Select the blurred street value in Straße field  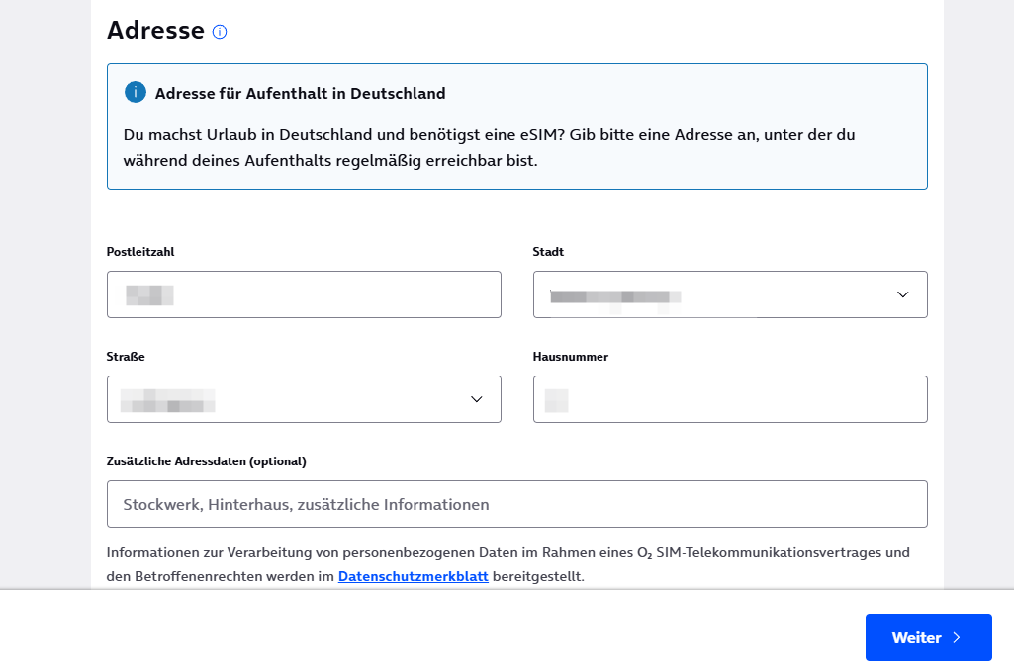coord(167,400)
